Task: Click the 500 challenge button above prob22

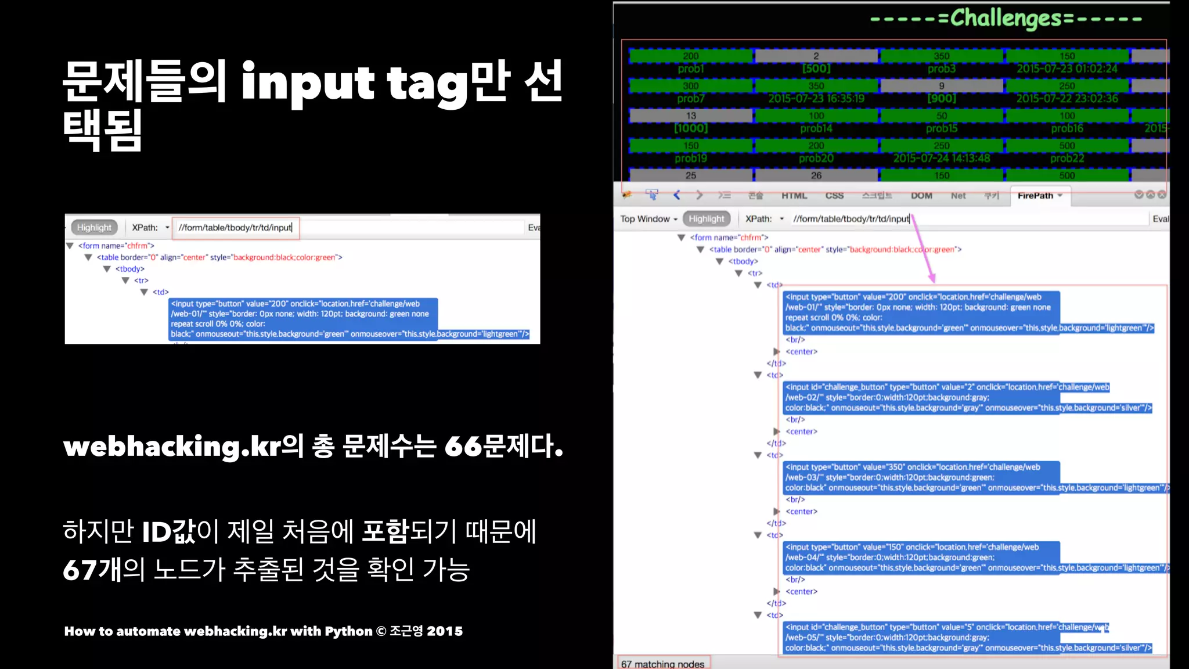Action: click(1067, 145)
